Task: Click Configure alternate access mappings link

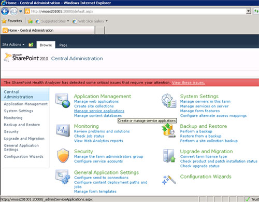Action: [213, 115]
